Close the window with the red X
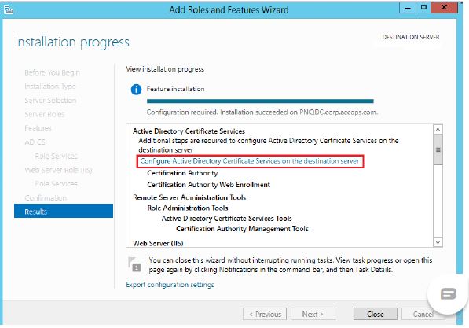 click(444, 8)
